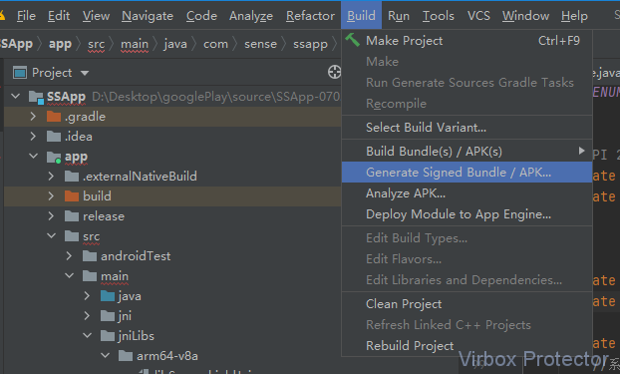620x374 pixels.
Task: Select the orange .gradle folder icon
Action: [x=54, y=117]
